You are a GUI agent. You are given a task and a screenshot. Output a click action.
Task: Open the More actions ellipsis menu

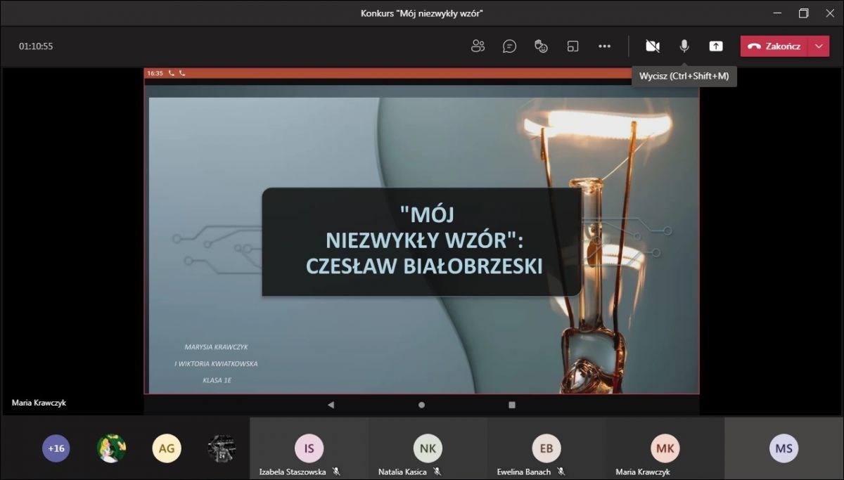pos(605,46)
